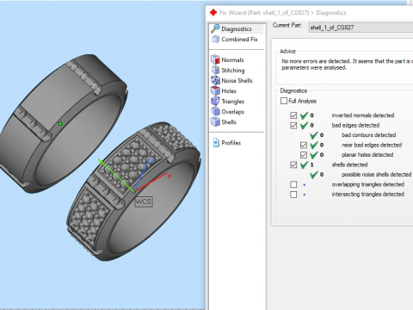The height and width of the screenshot is (310, 413).
Task: Toggle near bad edges detected checkbox
Action: pyautogui.click(x=304, y=145)
